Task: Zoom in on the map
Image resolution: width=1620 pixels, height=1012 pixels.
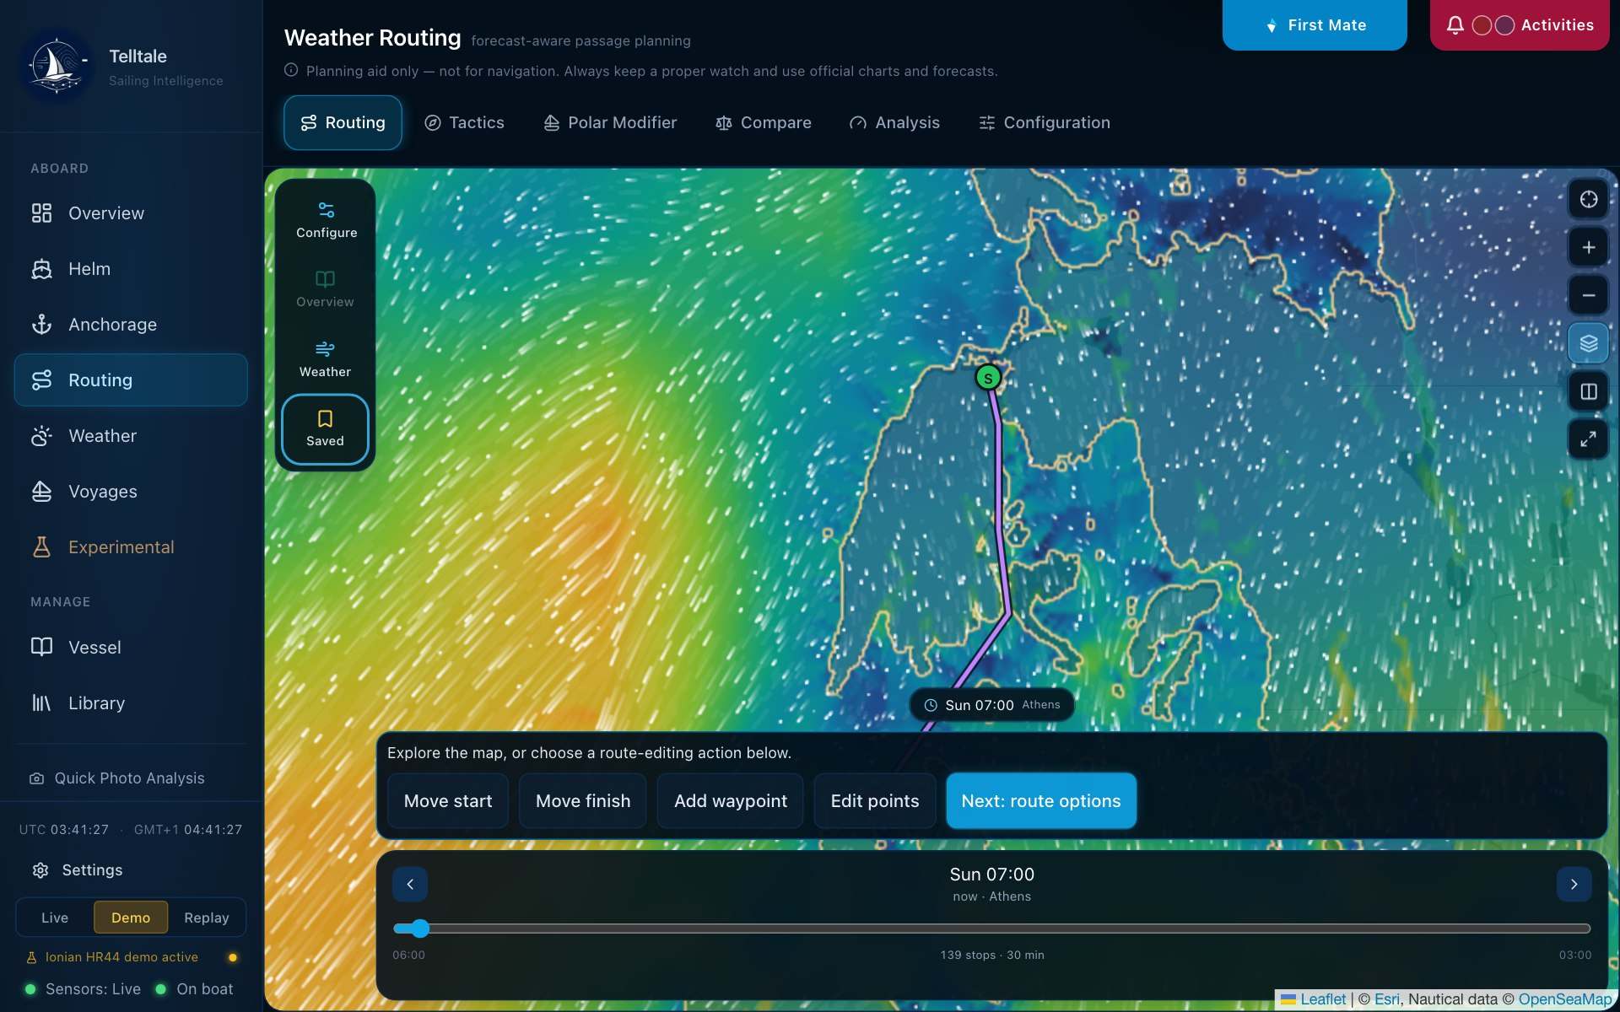Action: [x=1588, y=247]
